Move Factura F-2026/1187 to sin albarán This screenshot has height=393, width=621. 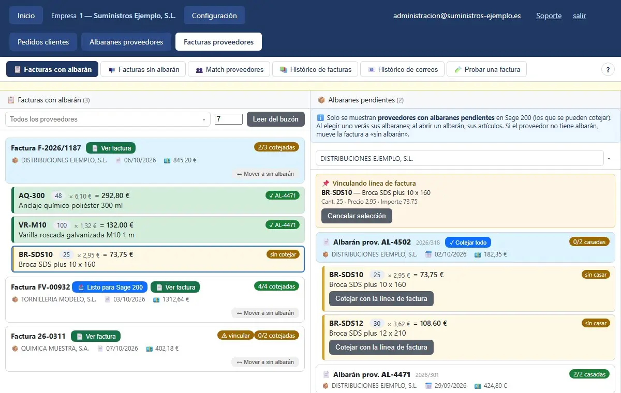(265, 174)
